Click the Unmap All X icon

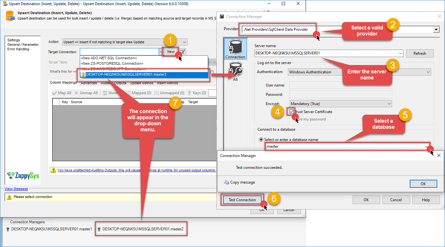[76, 93]
